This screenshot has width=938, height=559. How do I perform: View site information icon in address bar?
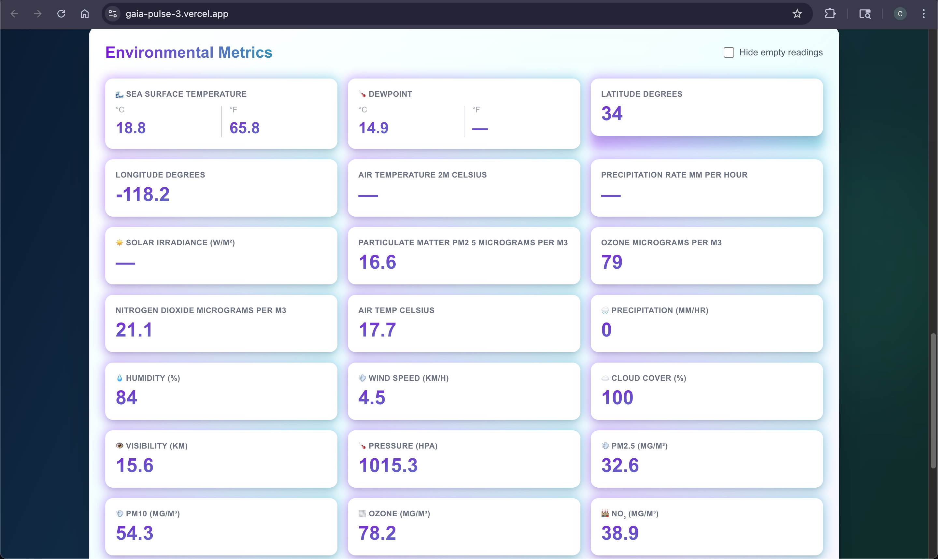[113, 14]
